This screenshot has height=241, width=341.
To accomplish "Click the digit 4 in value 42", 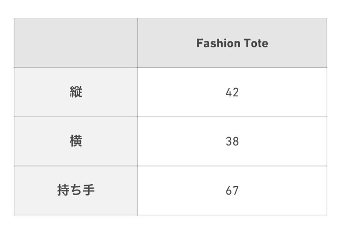I will pos(229,92).
